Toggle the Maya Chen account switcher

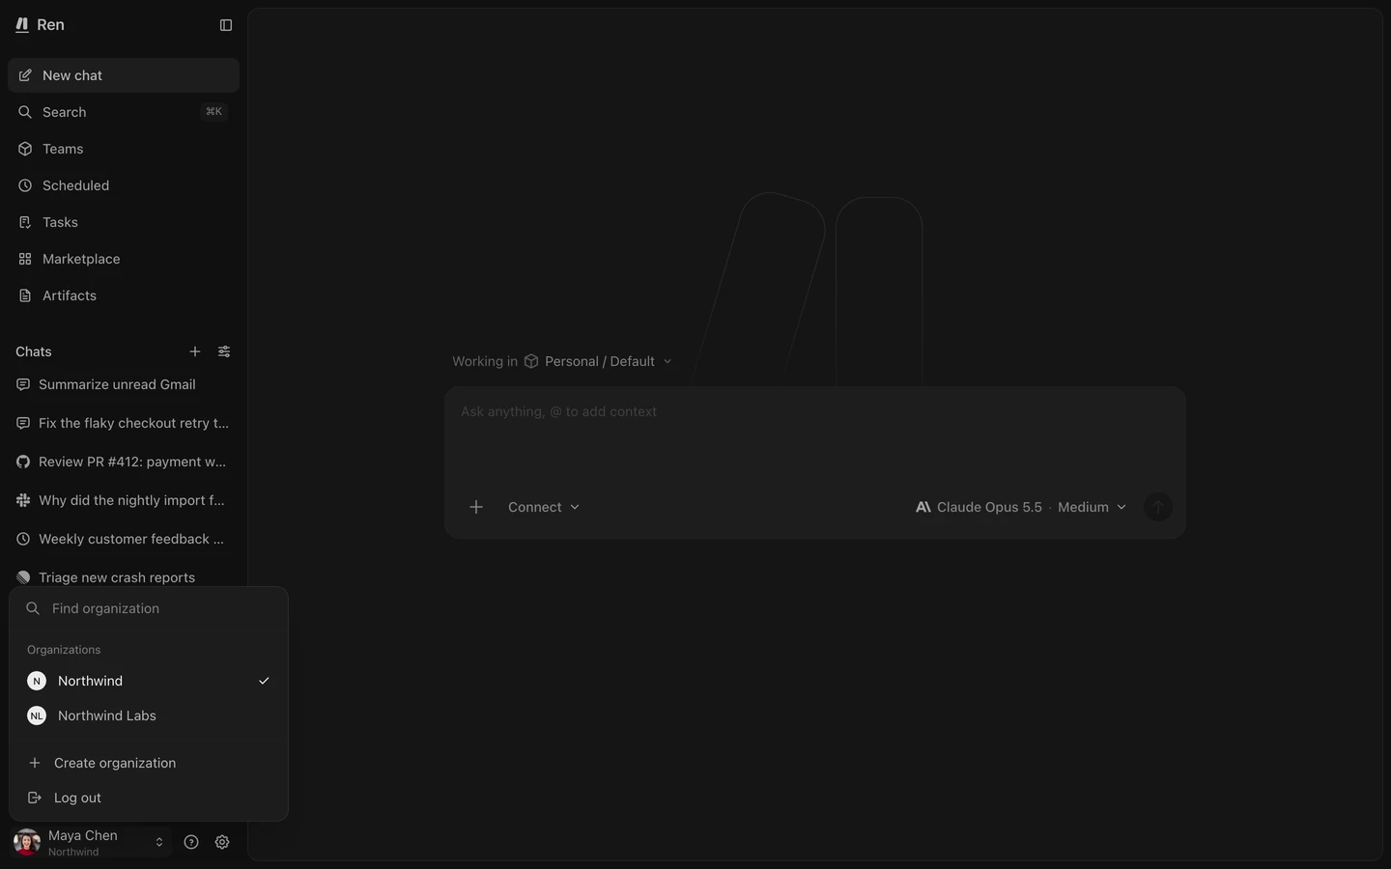tap(91, 842)
